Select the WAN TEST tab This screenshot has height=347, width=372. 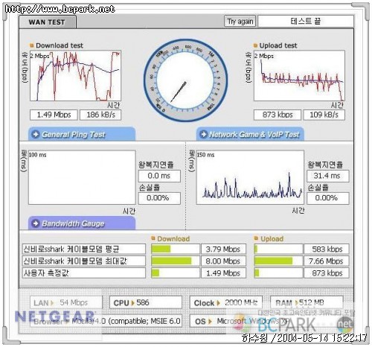(48, 22)
